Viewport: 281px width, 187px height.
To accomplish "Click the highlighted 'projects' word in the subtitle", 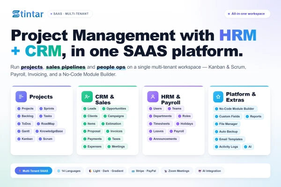I will 32,67.
